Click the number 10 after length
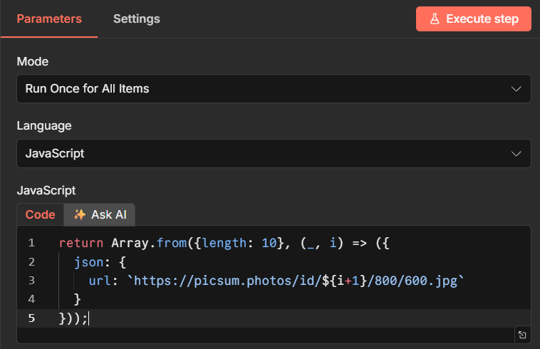 pos(269,244)
